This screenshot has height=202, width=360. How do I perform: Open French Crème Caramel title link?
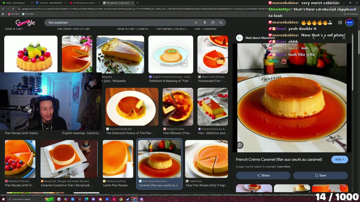click(x=279, y=159)
